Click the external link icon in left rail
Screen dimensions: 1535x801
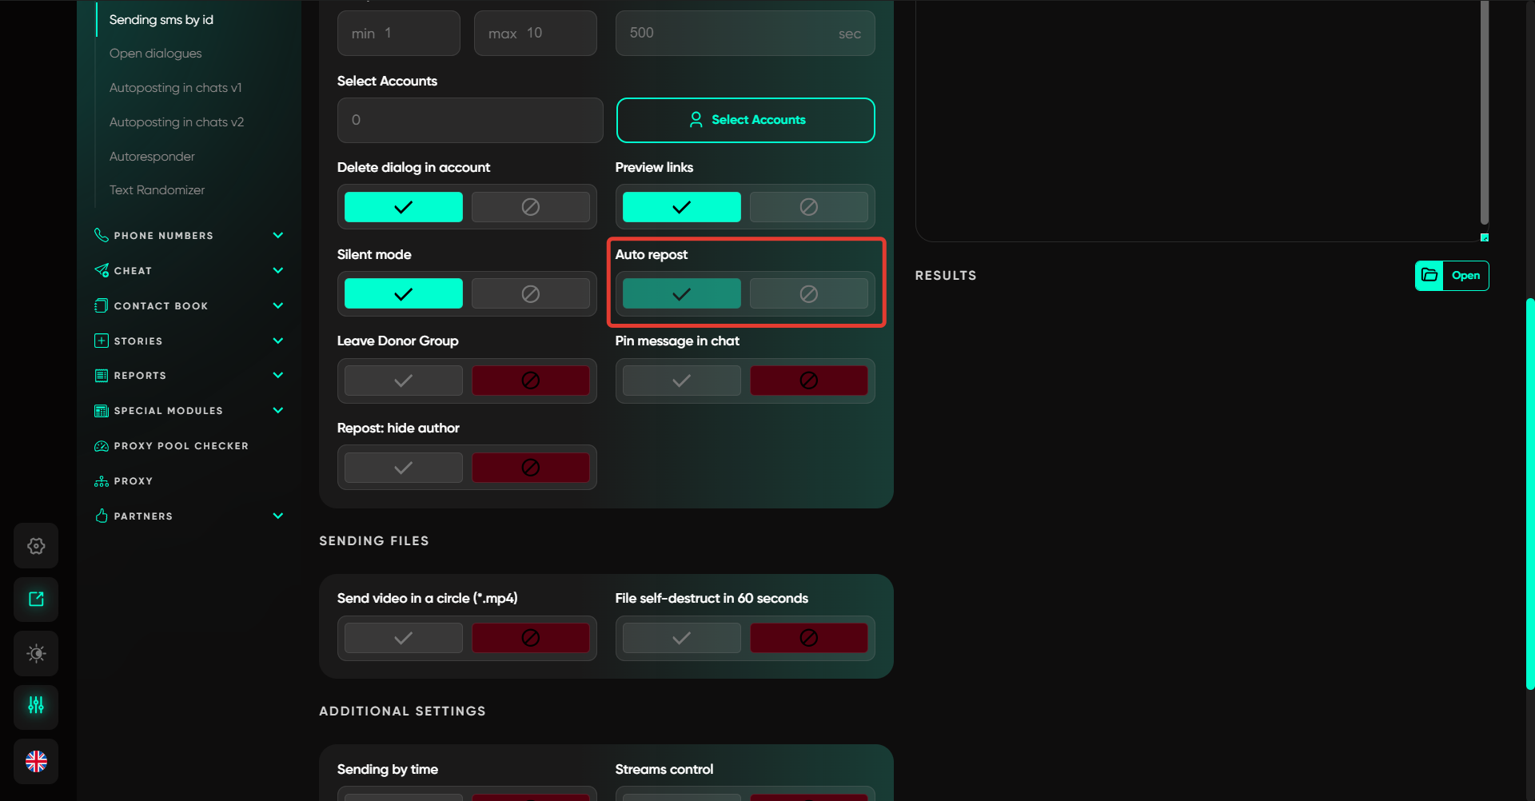coord(36,600)
